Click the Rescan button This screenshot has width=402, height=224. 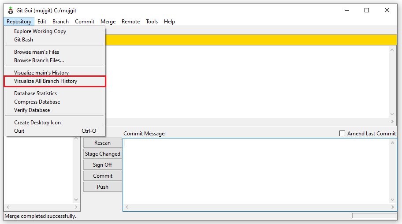click(103, 143)
